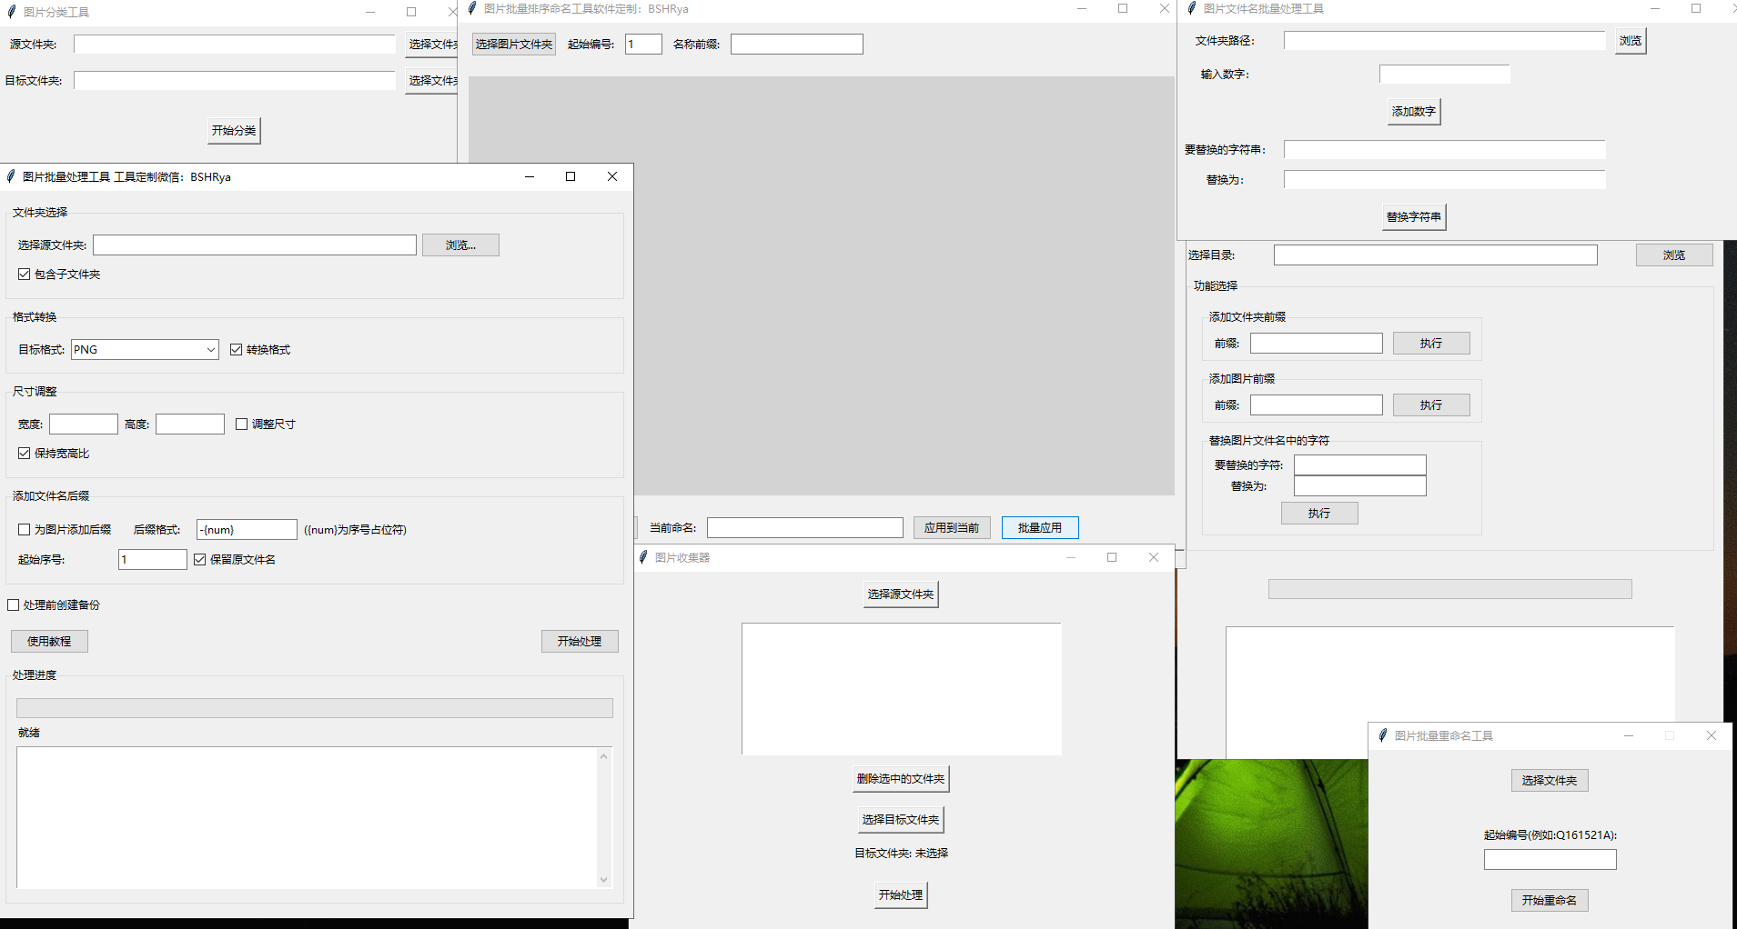Click the 开始处理 button in batch tool
1737x929 pixels.
[580, 642]
